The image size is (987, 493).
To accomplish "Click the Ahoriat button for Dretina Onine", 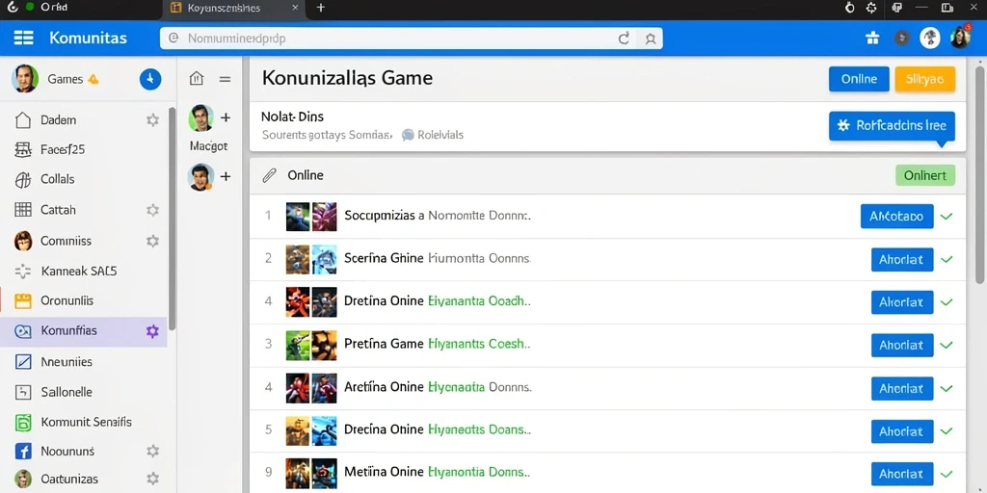I will click(902, 302).
